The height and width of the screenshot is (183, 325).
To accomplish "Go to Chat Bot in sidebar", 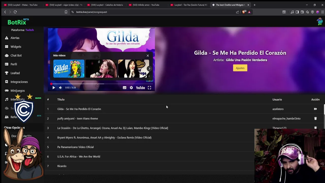I will pos(16,55).
